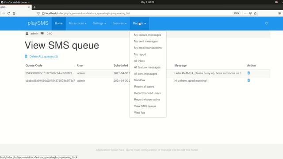Click the admin username in status bar
This screenshot has height=159, width=283.
point(34,34)
